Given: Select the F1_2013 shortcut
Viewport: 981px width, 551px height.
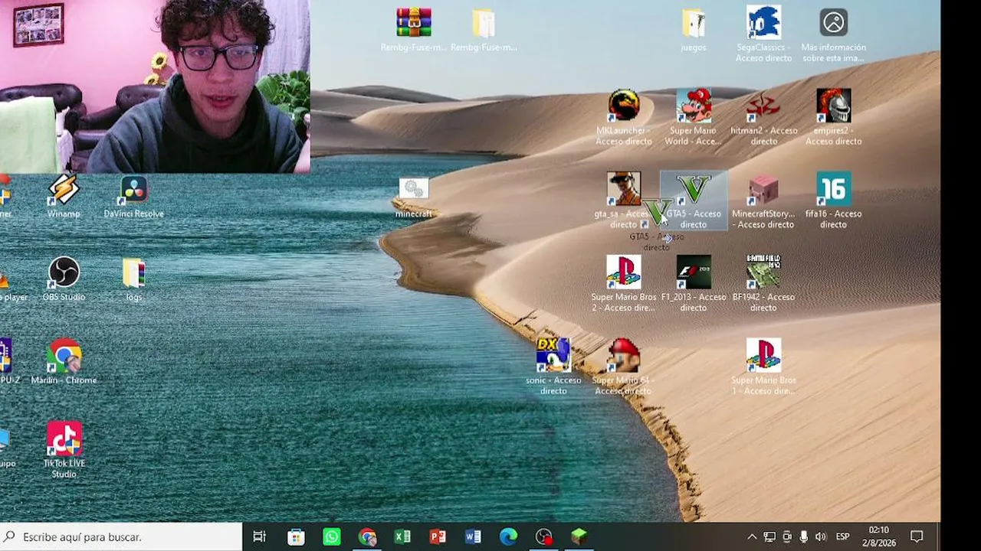Looking at the screenshot, I should point(694,272).
